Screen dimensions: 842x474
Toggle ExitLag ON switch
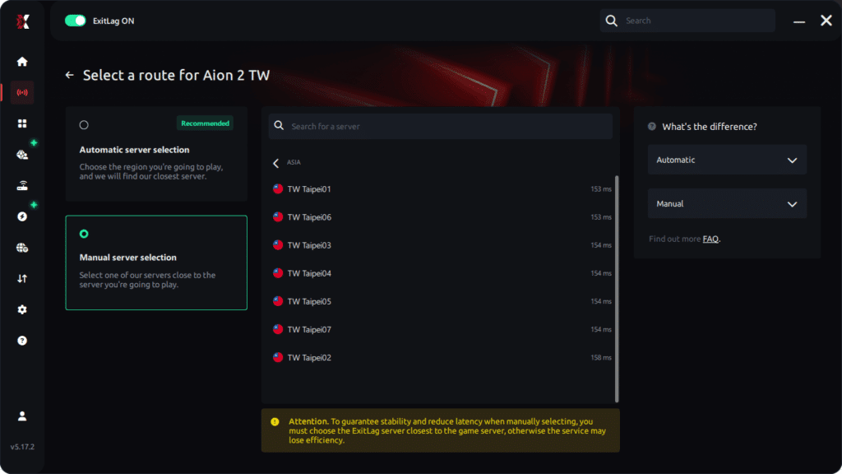75,20
